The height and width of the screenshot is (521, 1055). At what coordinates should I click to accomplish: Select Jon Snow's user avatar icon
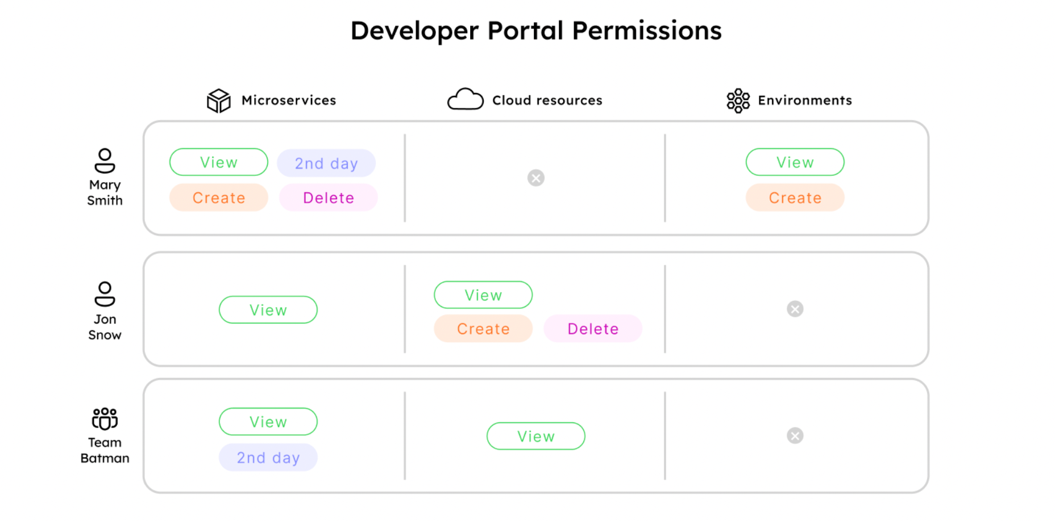pos(105,294)
